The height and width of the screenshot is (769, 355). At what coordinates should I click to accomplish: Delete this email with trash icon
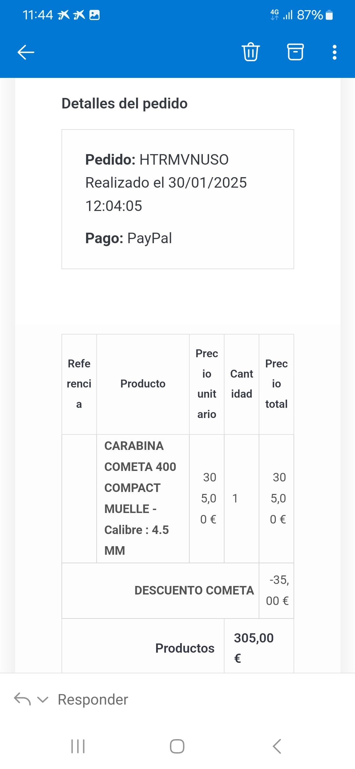point(251,52)
